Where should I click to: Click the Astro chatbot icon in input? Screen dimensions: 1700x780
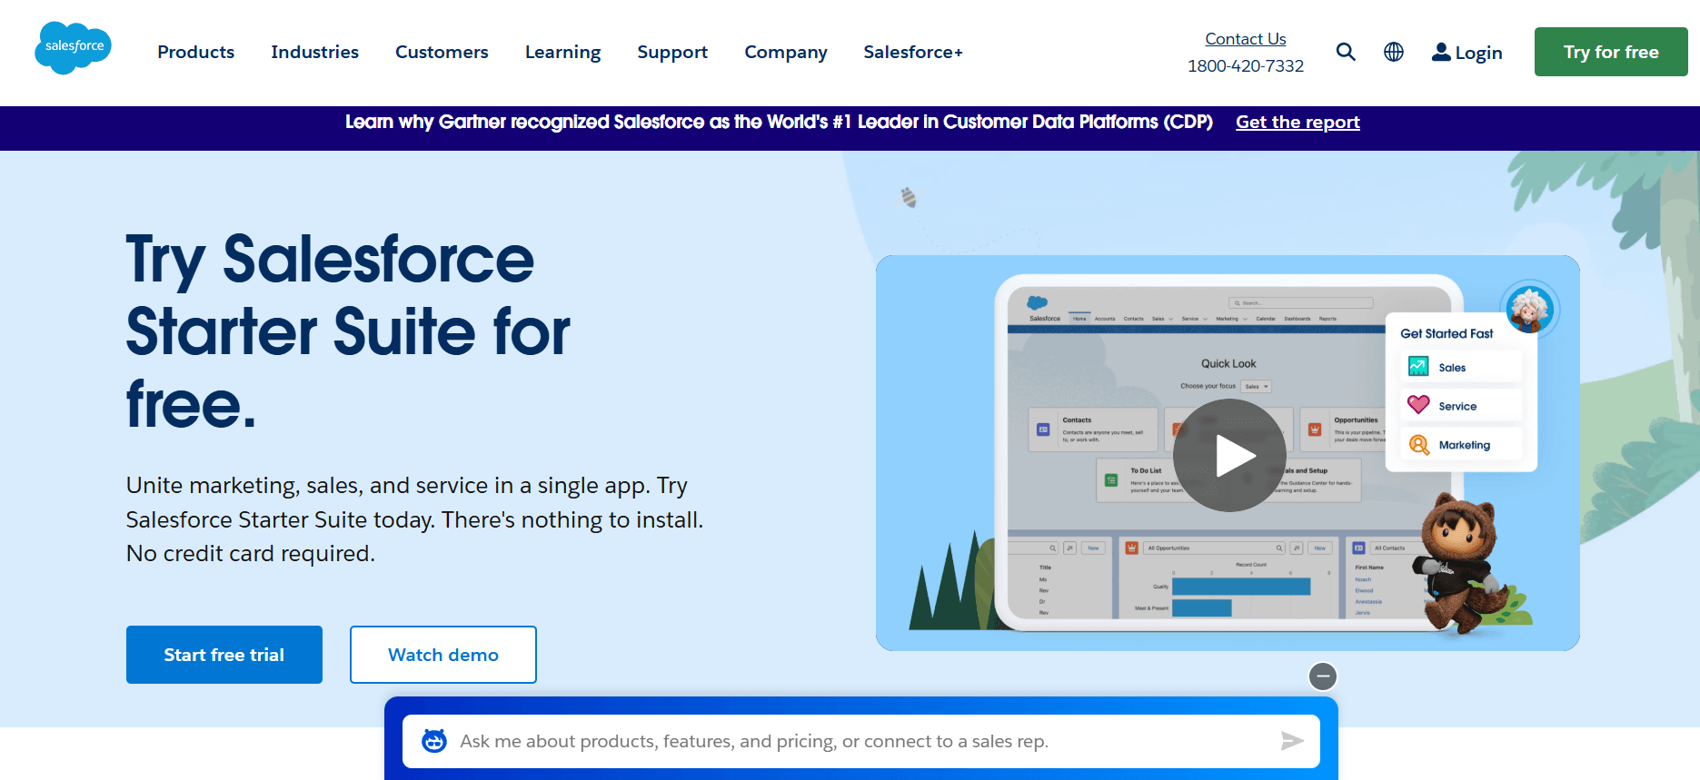point(434,741)
